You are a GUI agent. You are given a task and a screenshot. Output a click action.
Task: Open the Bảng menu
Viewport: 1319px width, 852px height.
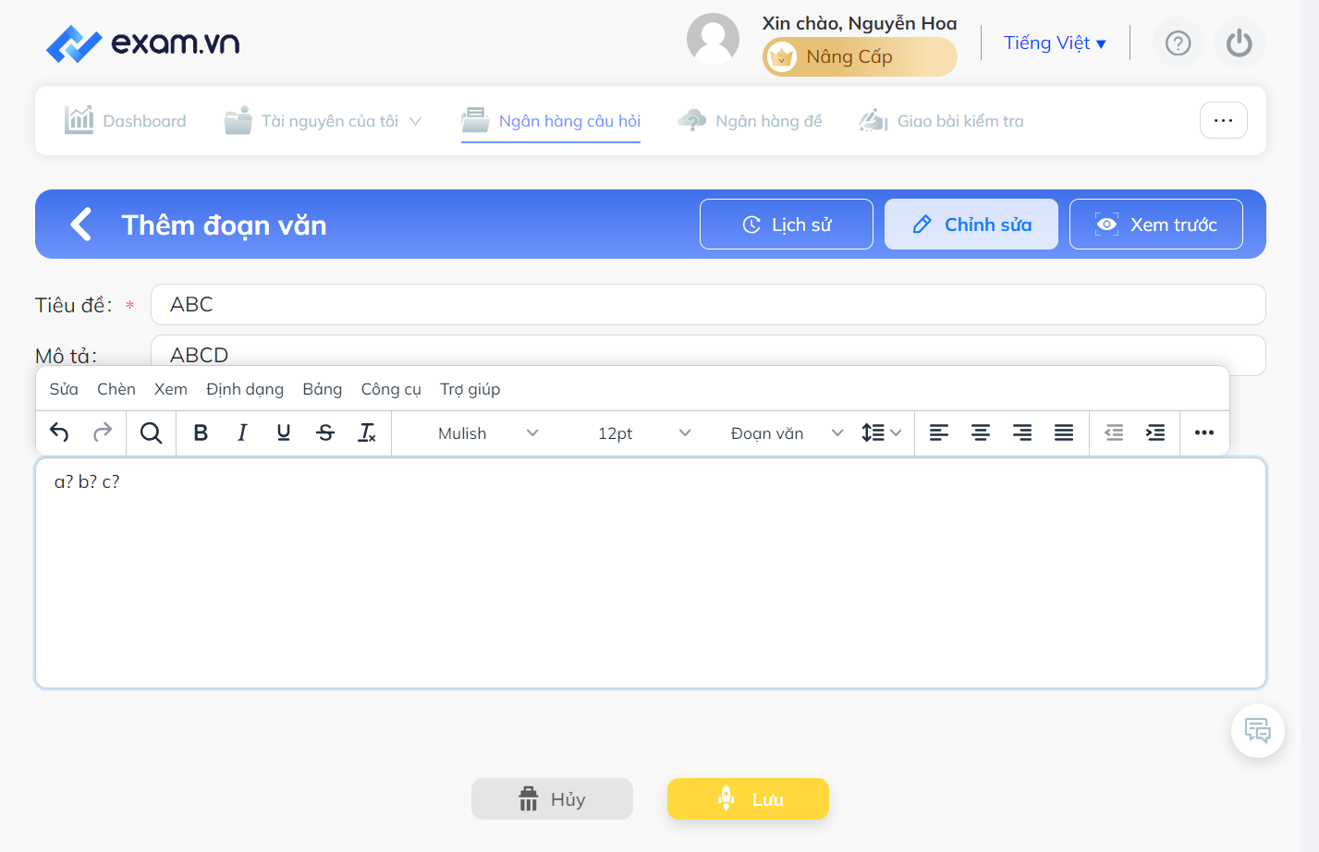tap(323, 389)
